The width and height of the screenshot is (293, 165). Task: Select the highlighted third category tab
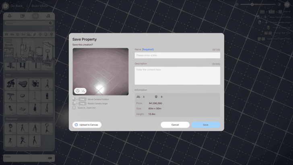35,16
